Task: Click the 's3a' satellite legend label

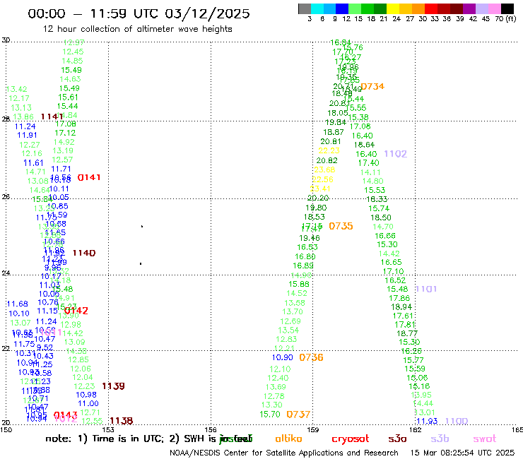Action: point(397,439)
